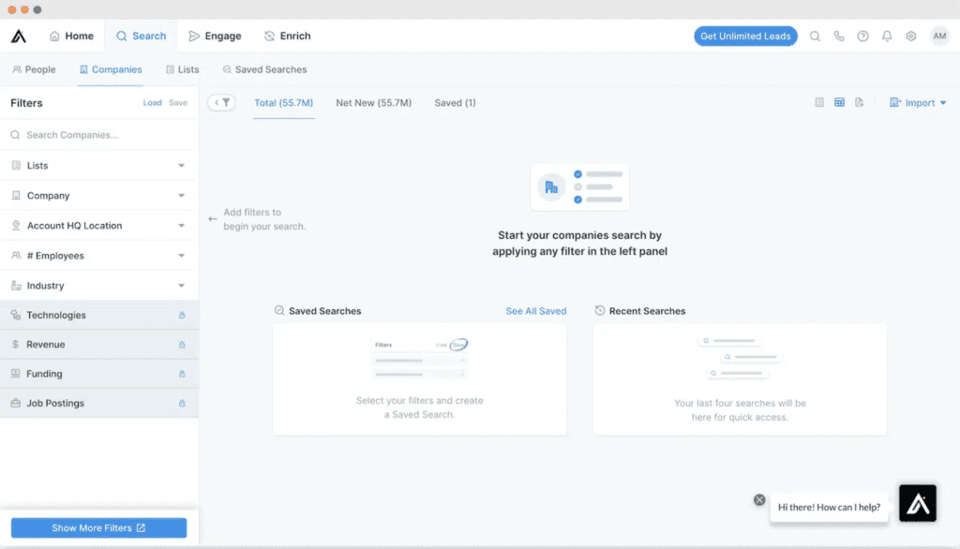Select the Search tab
Viewport: 960px width, 549px height.
[x=142, y=37]
